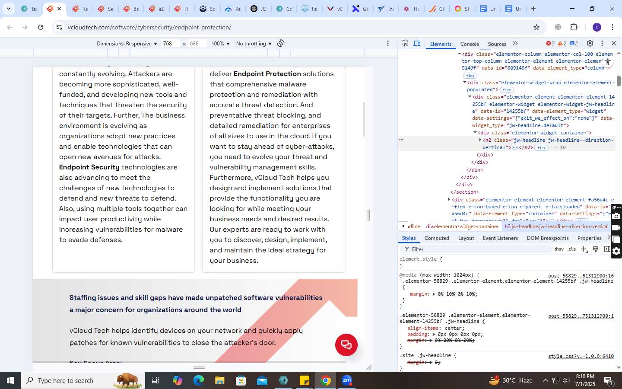Show the 3 errors count badge
The image size is (622, 389).
click(550, 43)
